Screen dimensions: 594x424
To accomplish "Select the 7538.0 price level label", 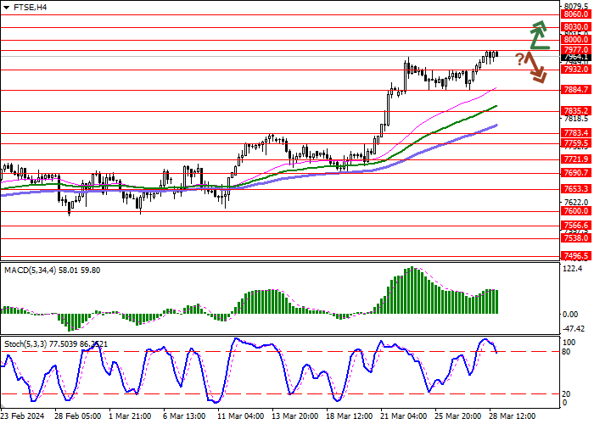I will (576, 238).
